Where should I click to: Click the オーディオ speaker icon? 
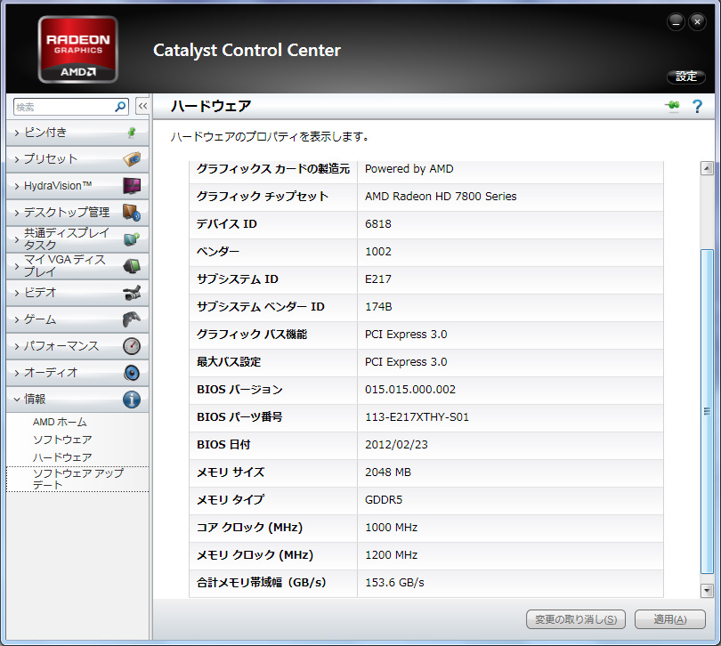pos(132,373)
